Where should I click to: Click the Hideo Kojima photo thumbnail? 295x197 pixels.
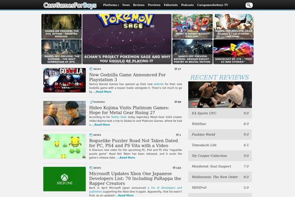point(64,113)
